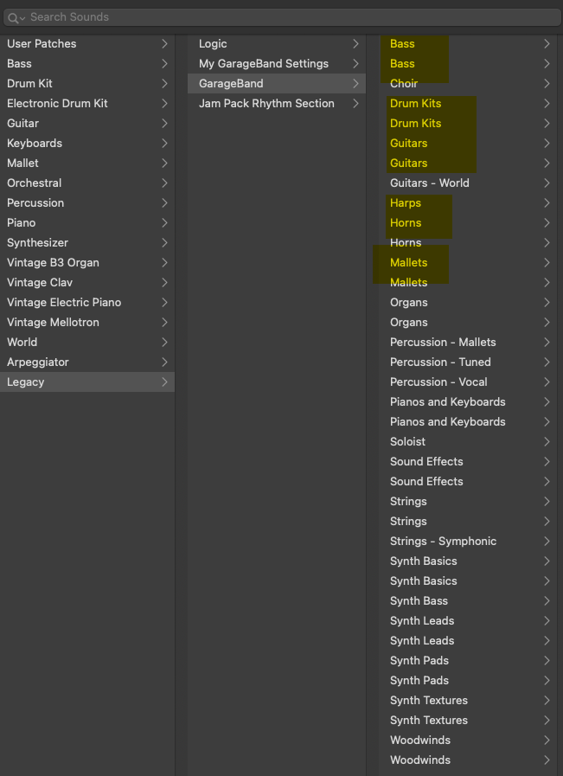
Task: Open the Orchestral category
Action: [x=87, y=183]
